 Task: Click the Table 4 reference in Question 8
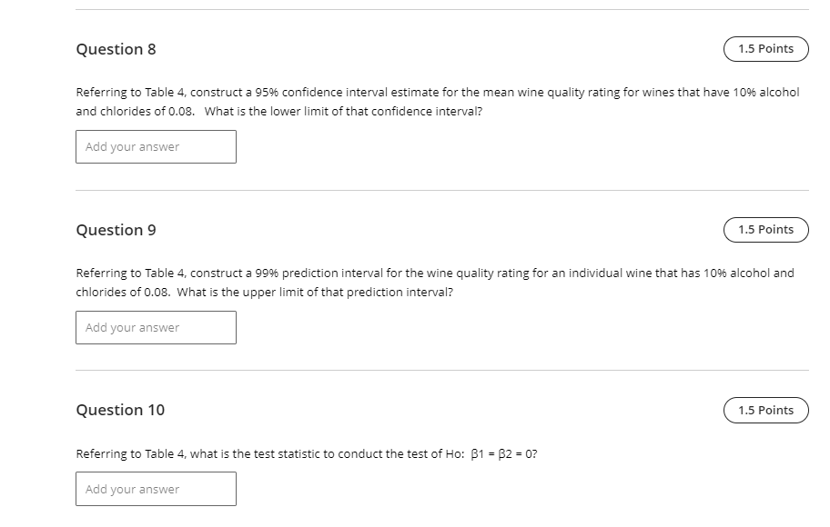tap(160, 92)
